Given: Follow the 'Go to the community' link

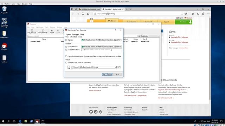Looking at the screenshot, I should 166,98.
